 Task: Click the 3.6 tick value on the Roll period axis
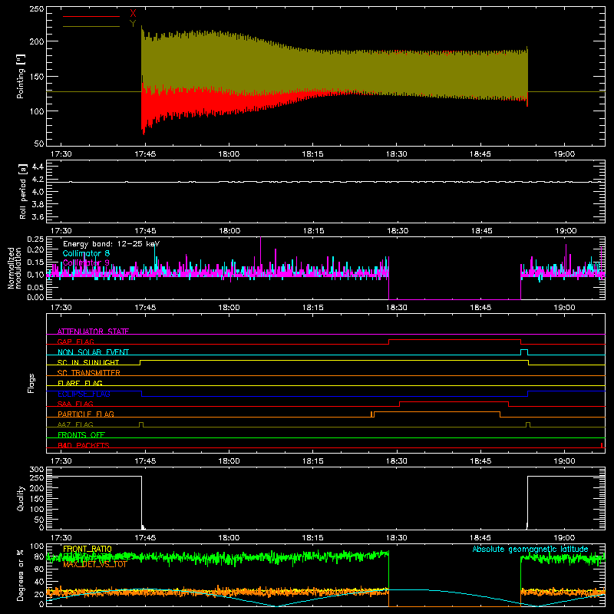[38, 216]
